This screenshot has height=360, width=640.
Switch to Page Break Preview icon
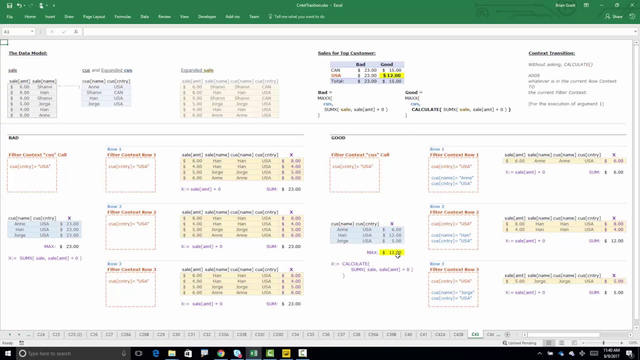point(574,343)
